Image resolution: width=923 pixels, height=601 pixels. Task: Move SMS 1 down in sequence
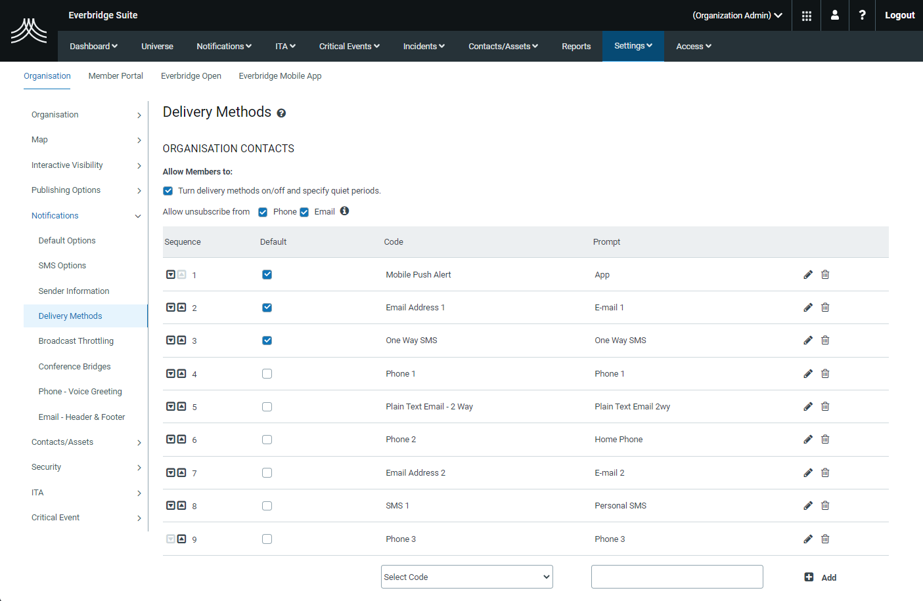171,505
